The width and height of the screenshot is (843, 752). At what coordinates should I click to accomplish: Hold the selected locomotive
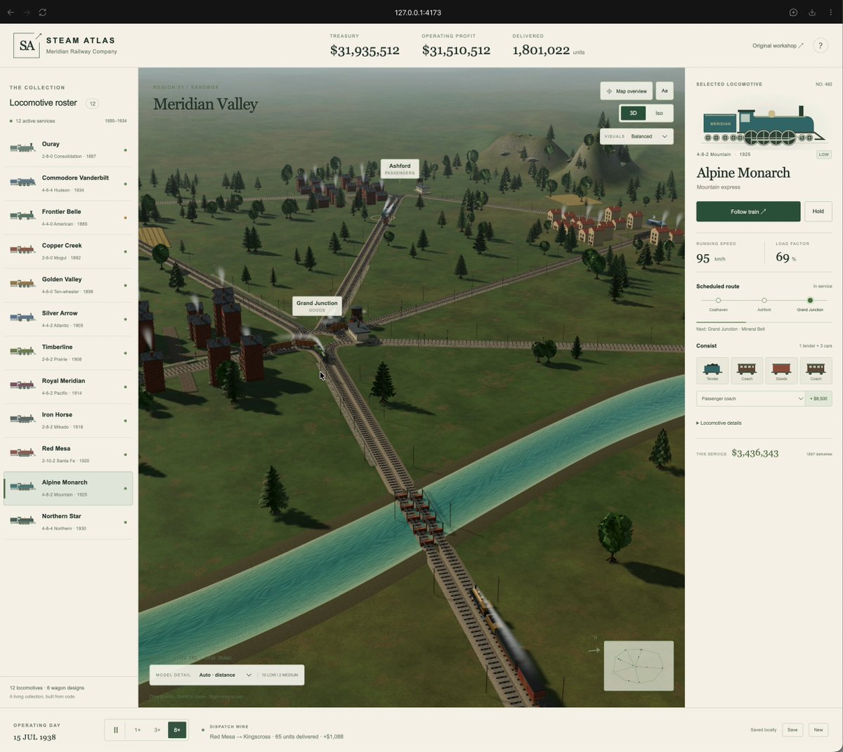(818, 211)
